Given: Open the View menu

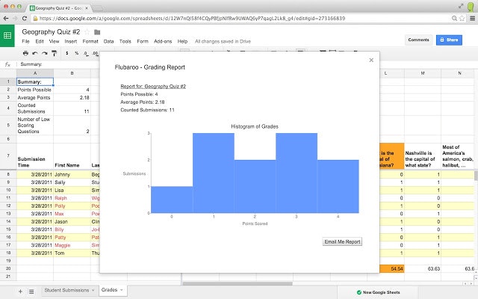Looking at the screenshot, I should pos(54,41).
